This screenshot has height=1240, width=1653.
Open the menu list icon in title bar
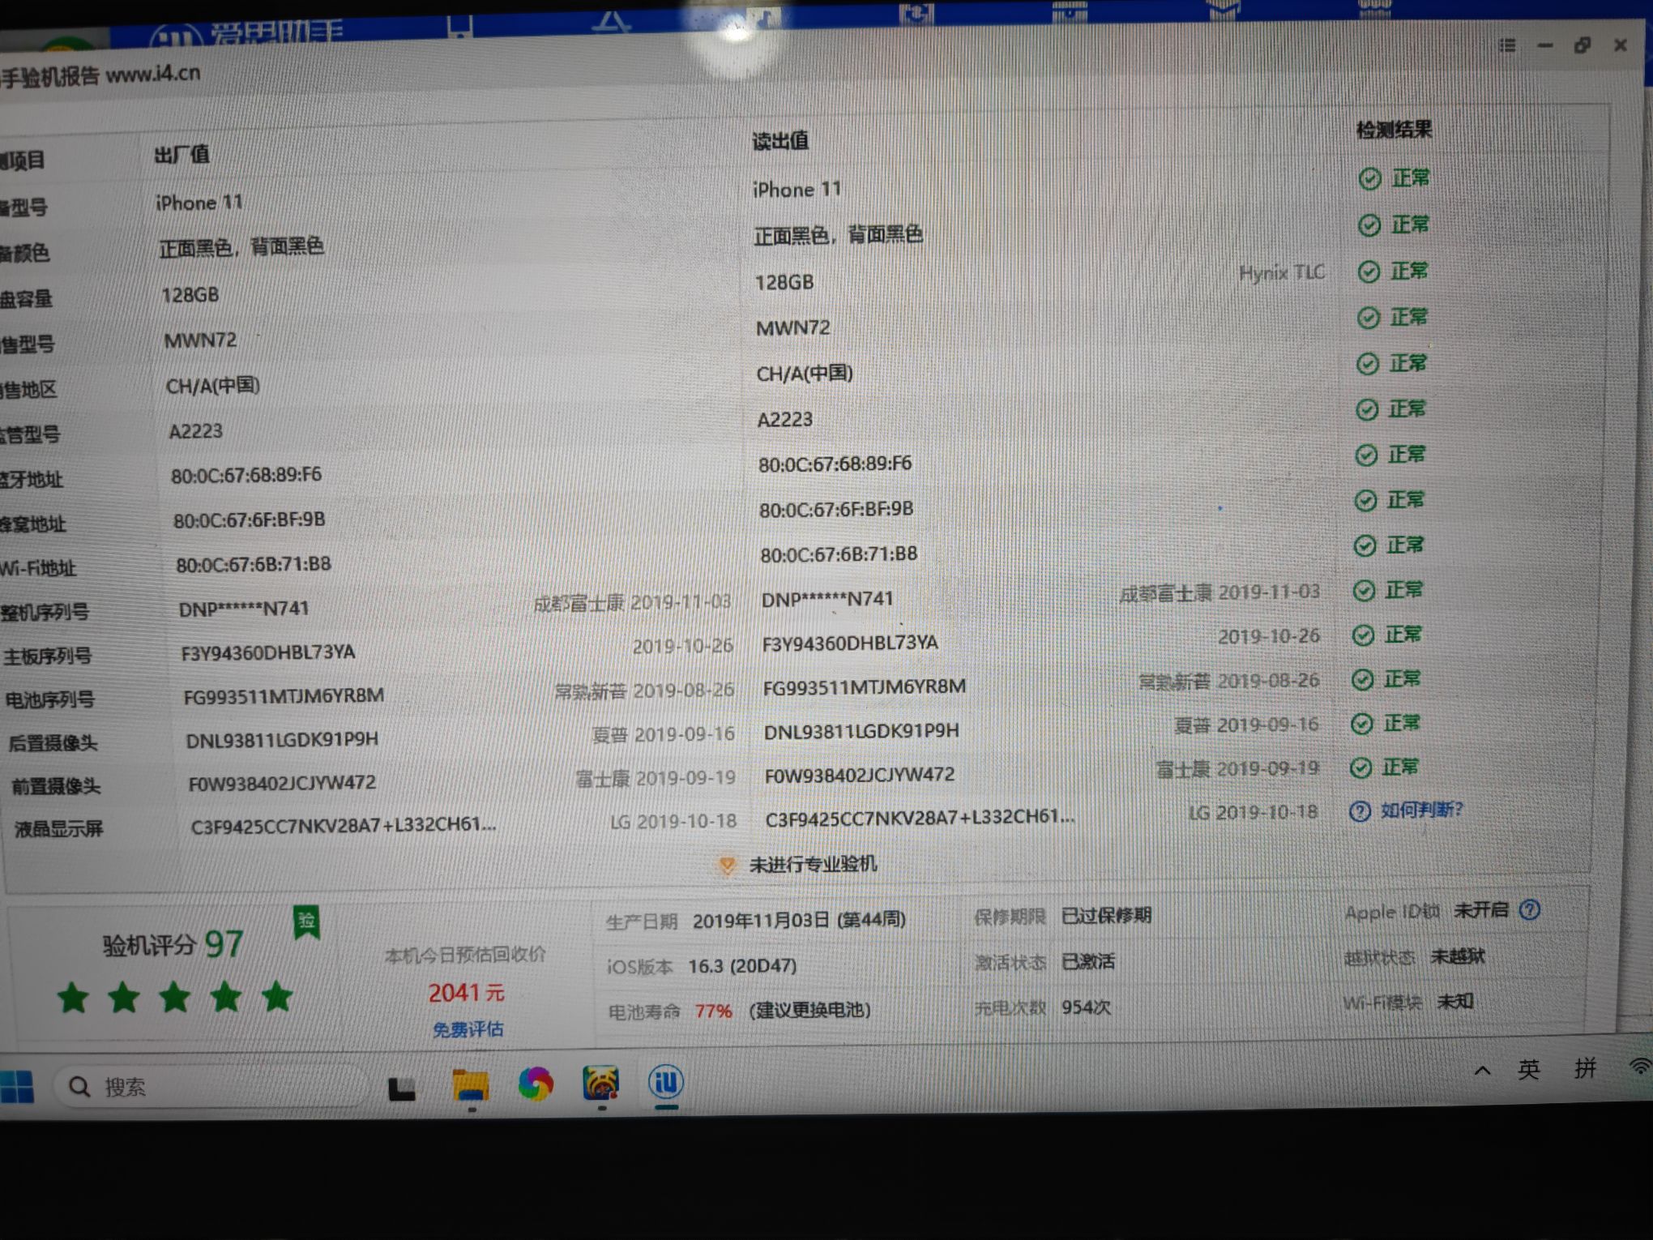(x=1507, y=45)
